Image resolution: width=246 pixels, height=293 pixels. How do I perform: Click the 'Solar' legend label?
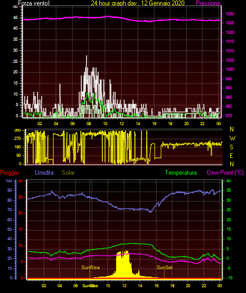(x=68, y=173)
